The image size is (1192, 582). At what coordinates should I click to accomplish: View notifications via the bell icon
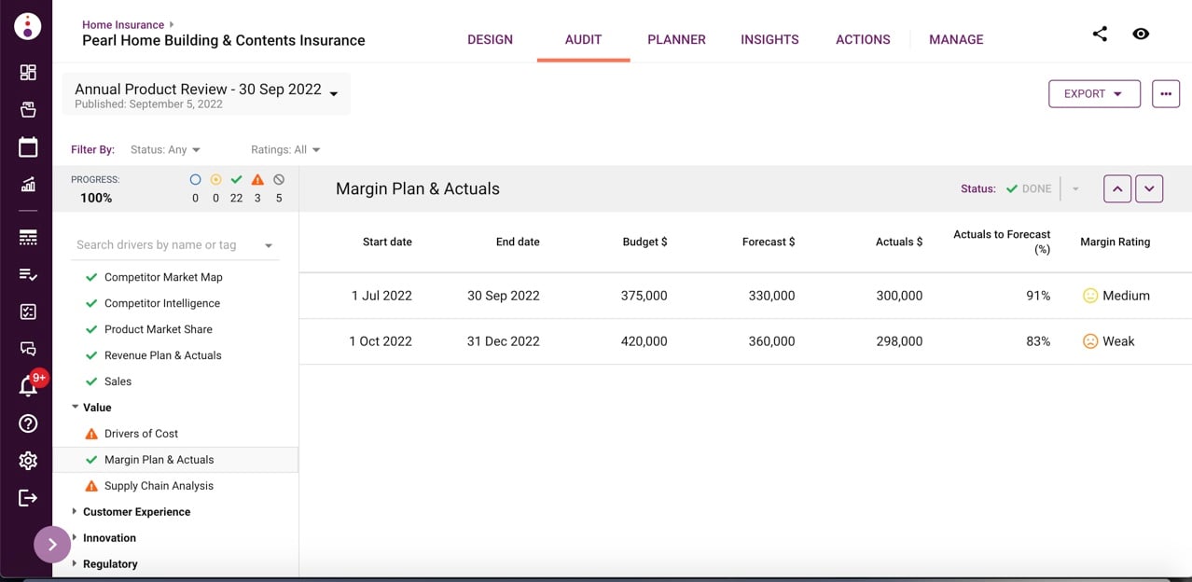coord(27,385)
